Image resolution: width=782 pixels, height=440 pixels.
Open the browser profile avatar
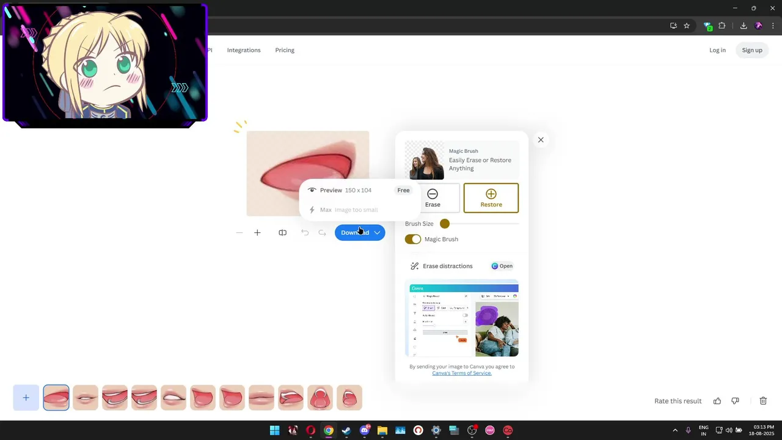(759, 26)
